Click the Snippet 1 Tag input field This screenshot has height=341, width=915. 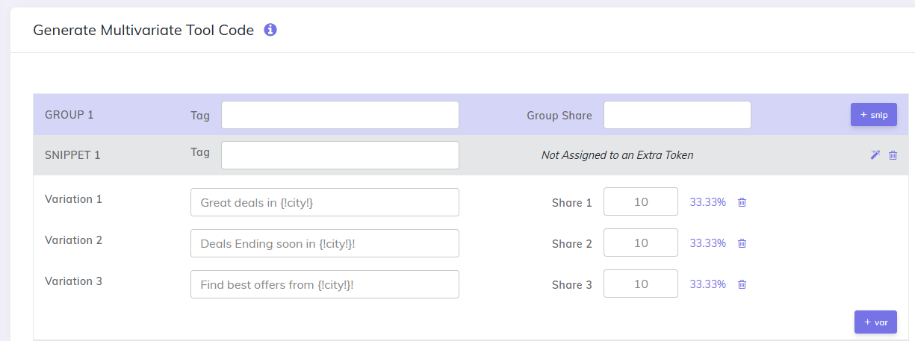point(340,155)
